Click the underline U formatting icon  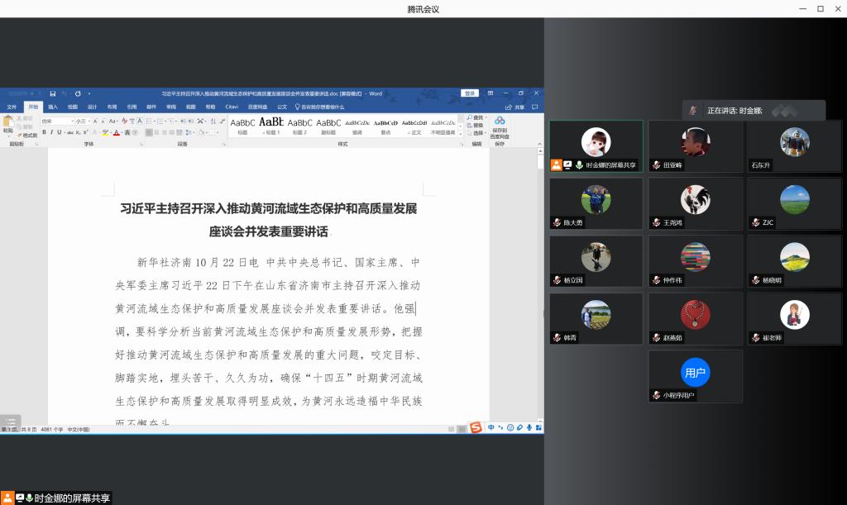click(x=60, y=132)
